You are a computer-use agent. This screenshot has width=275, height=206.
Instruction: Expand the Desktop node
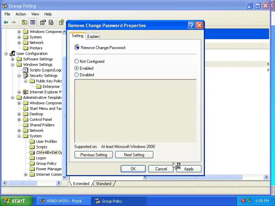(x=19, y=114)
